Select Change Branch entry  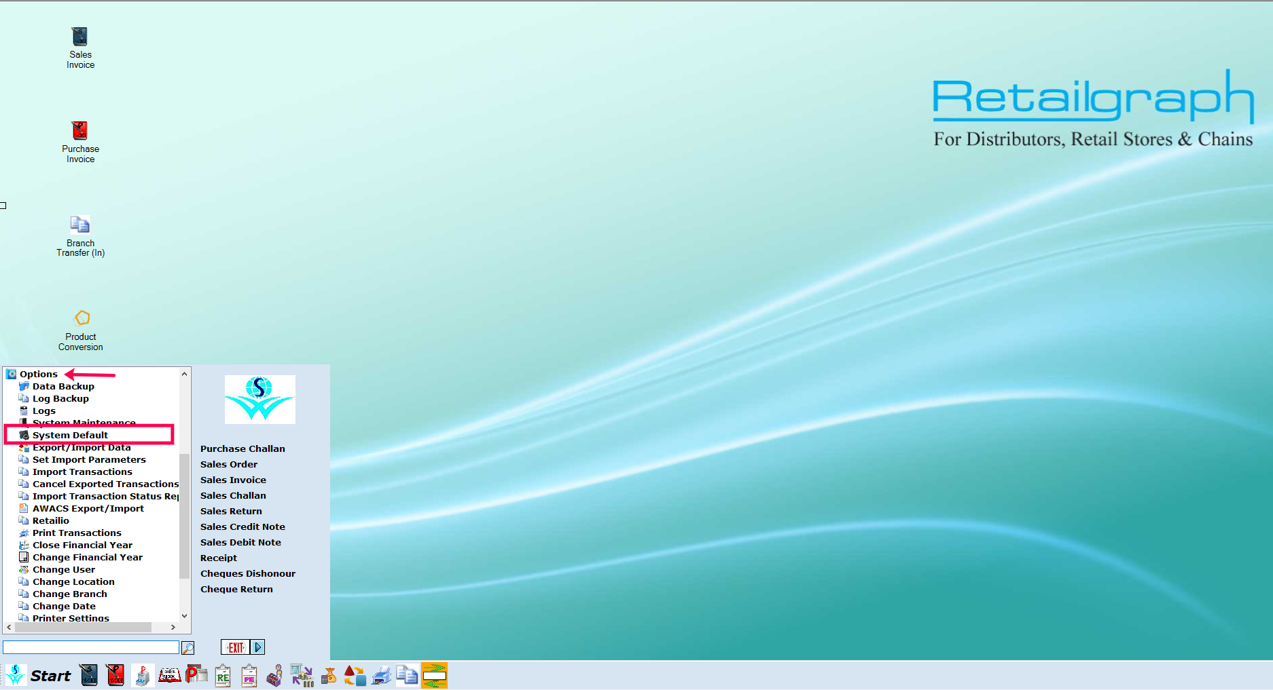(70, 594)
